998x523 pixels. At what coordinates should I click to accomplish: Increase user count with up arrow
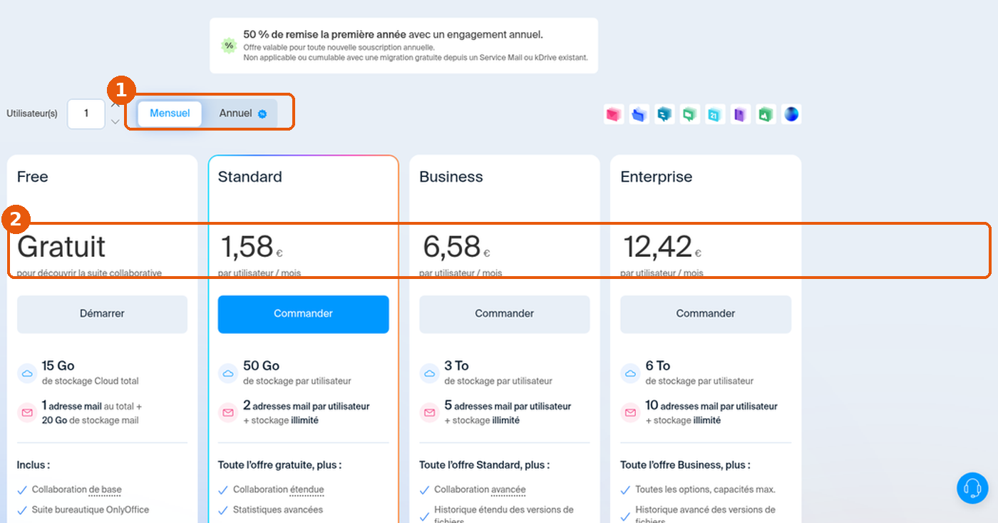115,105
